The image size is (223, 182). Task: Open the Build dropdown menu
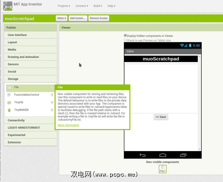(x=98, y=6)
